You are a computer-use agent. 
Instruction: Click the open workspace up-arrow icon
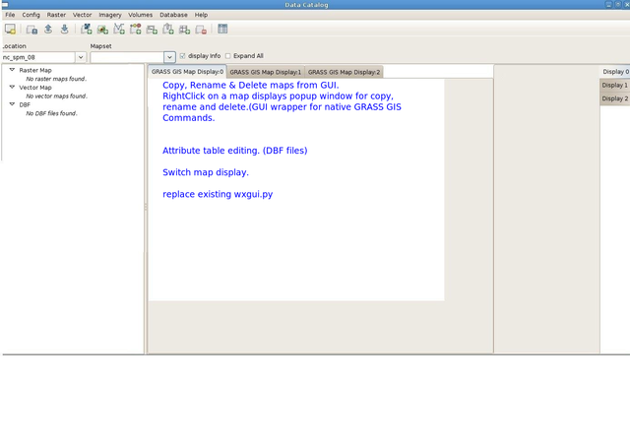tap(48, 30)
